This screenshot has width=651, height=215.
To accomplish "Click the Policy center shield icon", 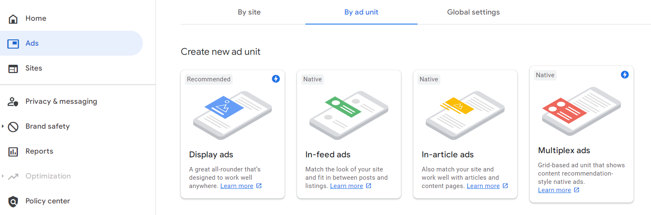I will click(13, 201).
